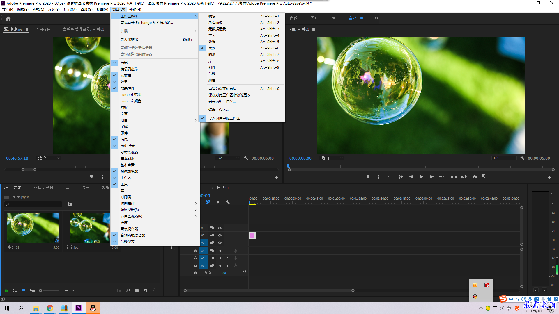The height and width of the screenshot is (314, 559).
Task: Click timeline display settings wrench
Action: pos(228,202)
